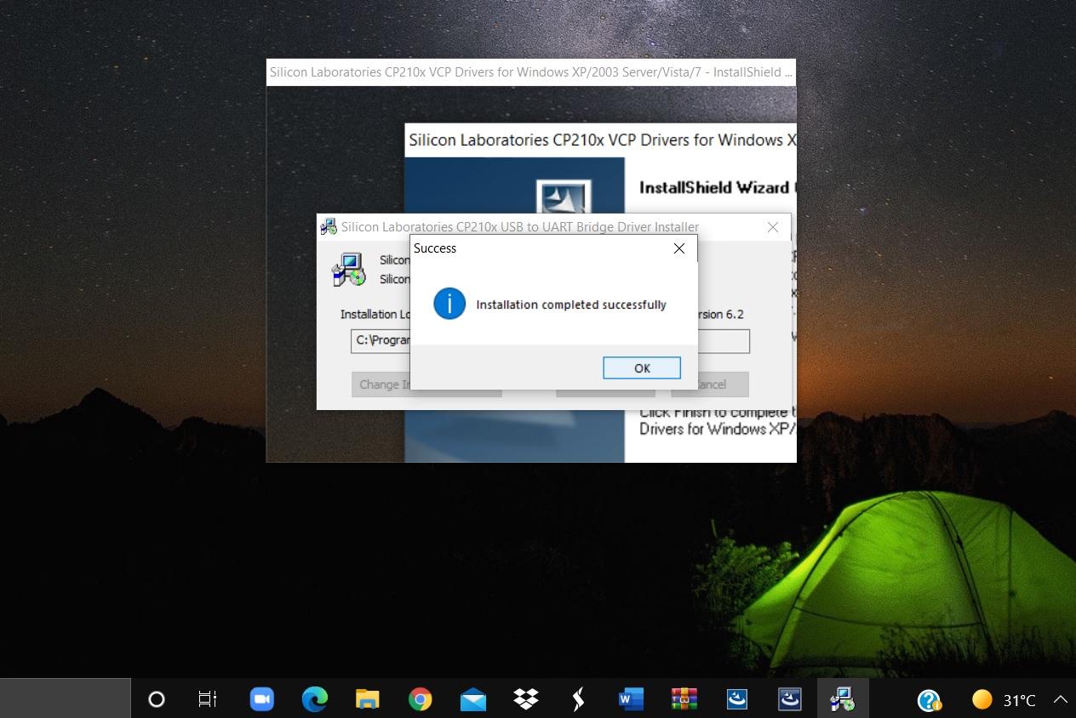Launch Microsoft Word from the taskbar

click(630, 699)
